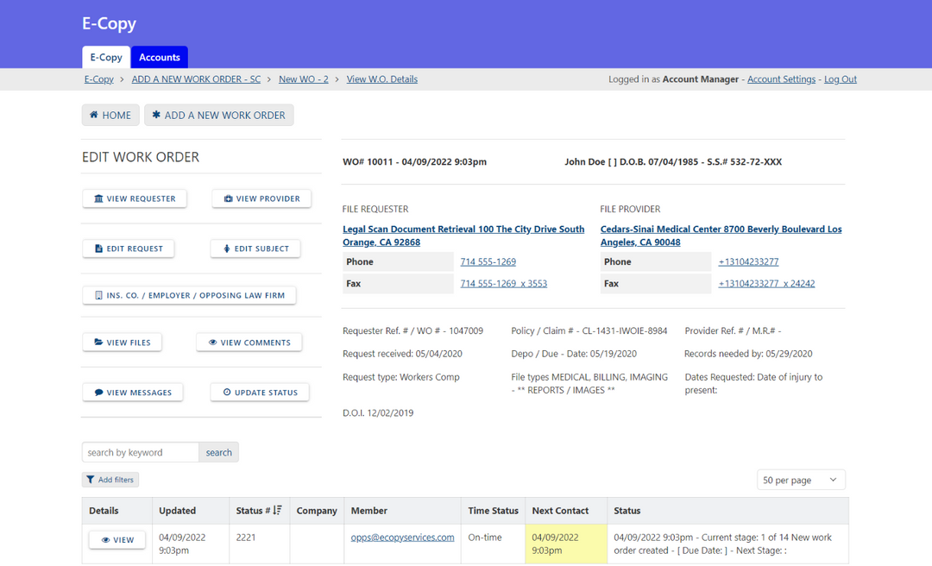This screenshot has width=932, height=566.
Task: Click the Company column header
Action: click(x=317, y=511)
